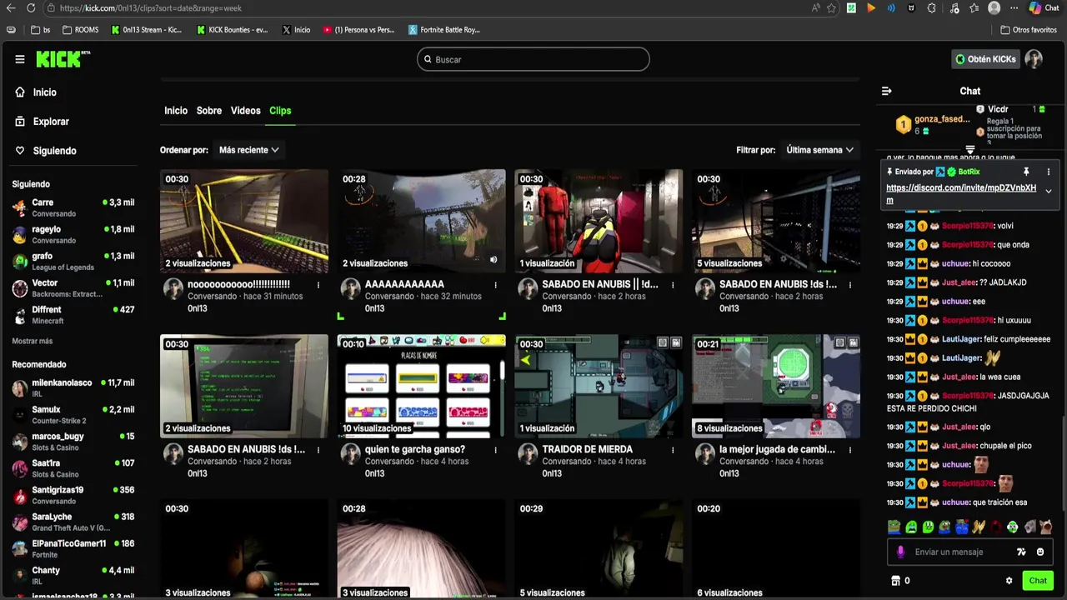The image size is (1067, 600).
Task: Open the hamburger menu beside KICK logo
Action: pyautogui.click(x=20, y=59)
